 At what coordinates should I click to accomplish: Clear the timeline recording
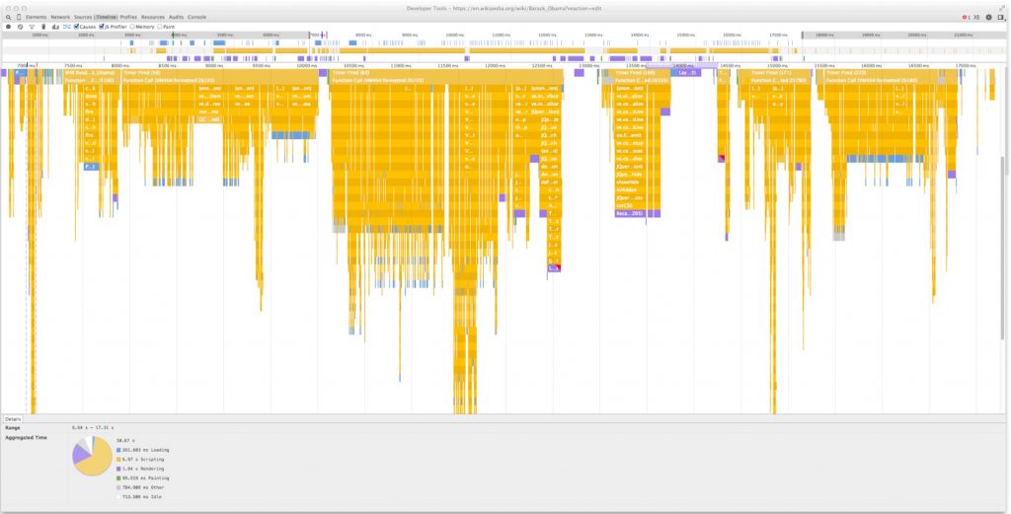pyautogui.click(x=20, y=27)
